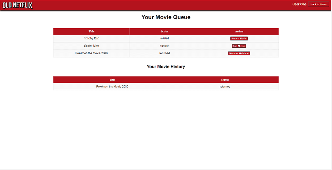
Task: Click Status header in history table
Action: point(225,80)
